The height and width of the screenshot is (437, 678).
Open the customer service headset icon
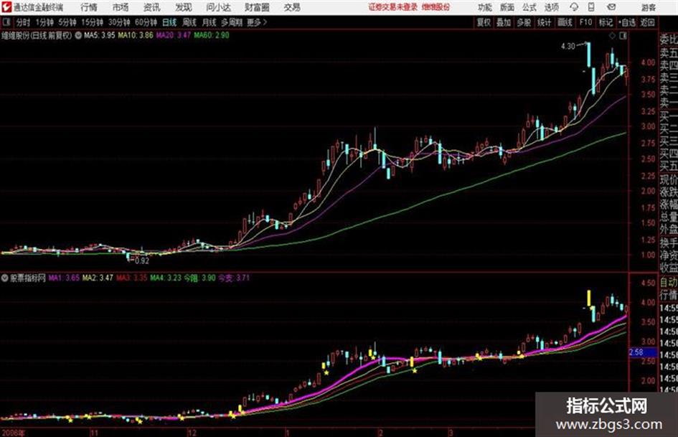click(x=574, y=7)
